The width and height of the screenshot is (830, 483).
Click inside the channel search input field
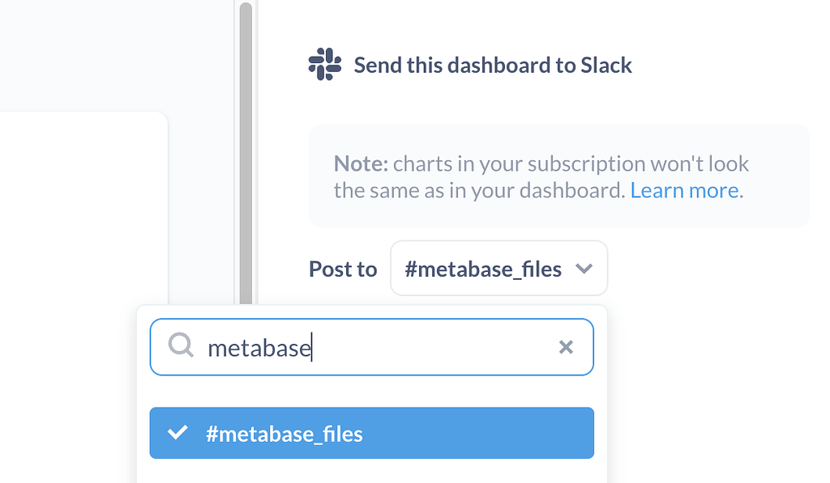point(365,347)
